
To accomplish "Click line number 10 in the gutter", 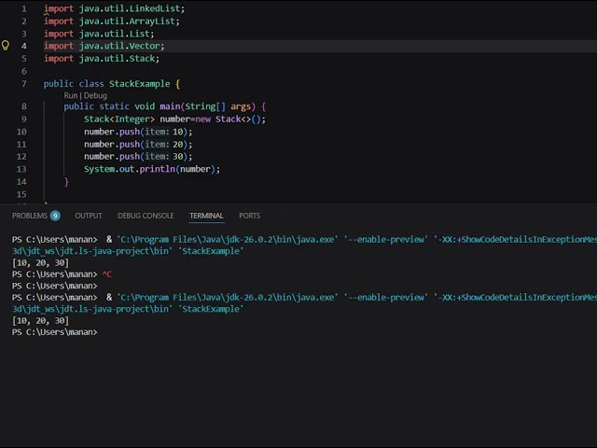I will [x=21, y=132].
